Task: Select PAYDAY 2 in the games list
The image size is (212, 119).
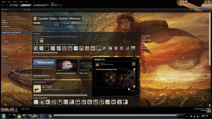Action: pyautogui.click(x=5, y=56)
